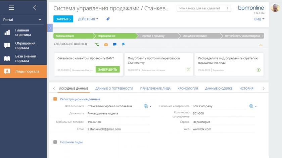
Task: Click the blue flag task icon
Action: click(x=123, y=44)
